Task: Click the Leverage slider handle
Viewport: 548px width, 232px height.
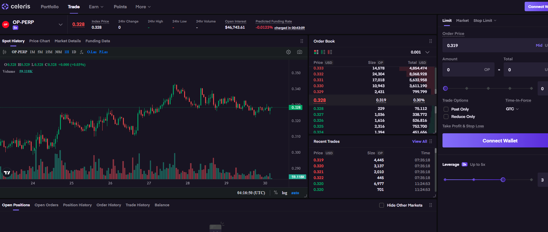Action: click(503, 180)
